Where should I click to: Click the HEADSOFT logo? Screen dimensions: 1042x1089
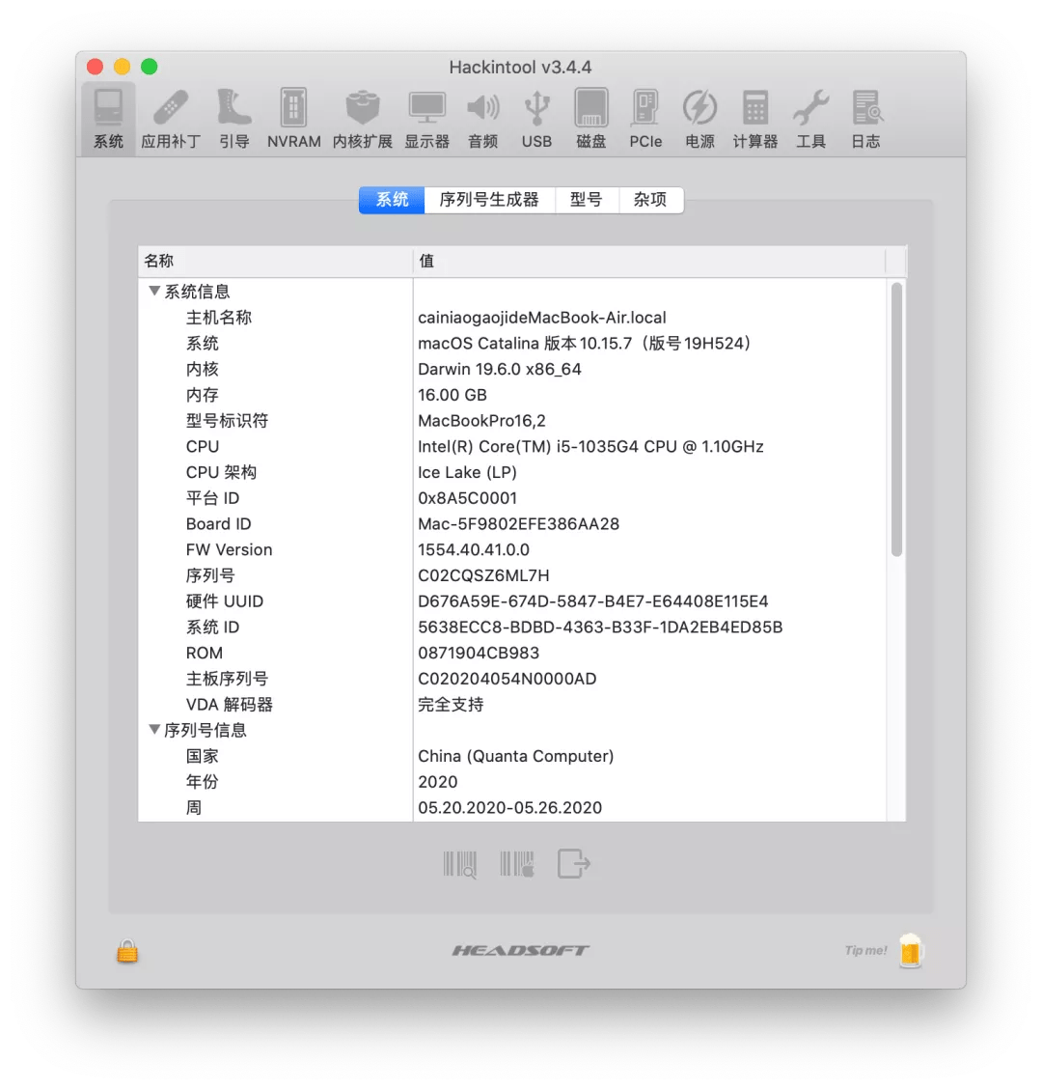click(521, 950)
